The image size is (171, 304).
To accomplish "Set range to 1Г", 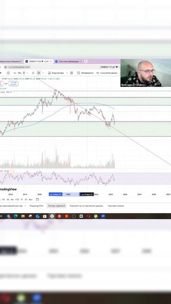I will [22, 199].
